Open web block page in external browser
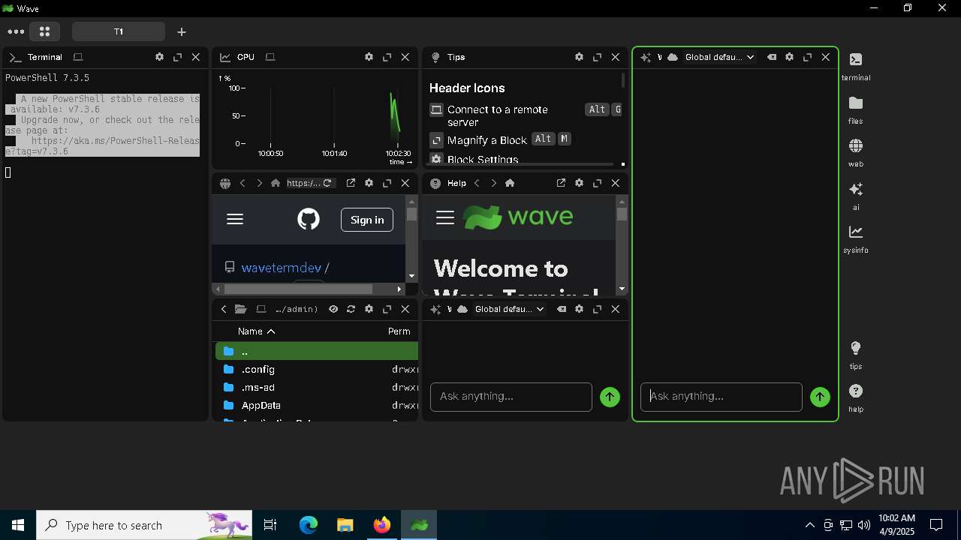Screen dimensions: 961x540 click(x=351, y=183)
